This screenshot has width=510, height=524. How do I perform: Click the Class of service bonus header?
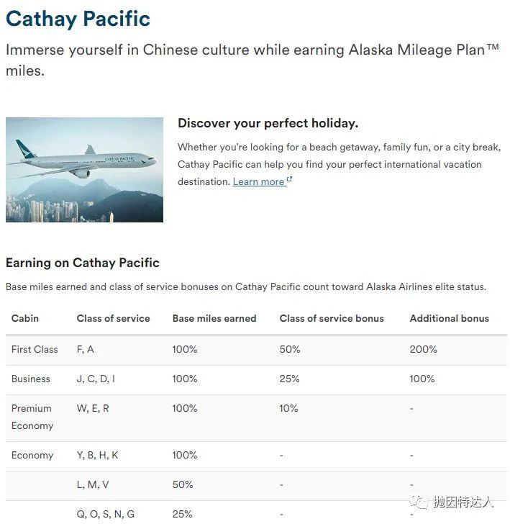[332, 318]
